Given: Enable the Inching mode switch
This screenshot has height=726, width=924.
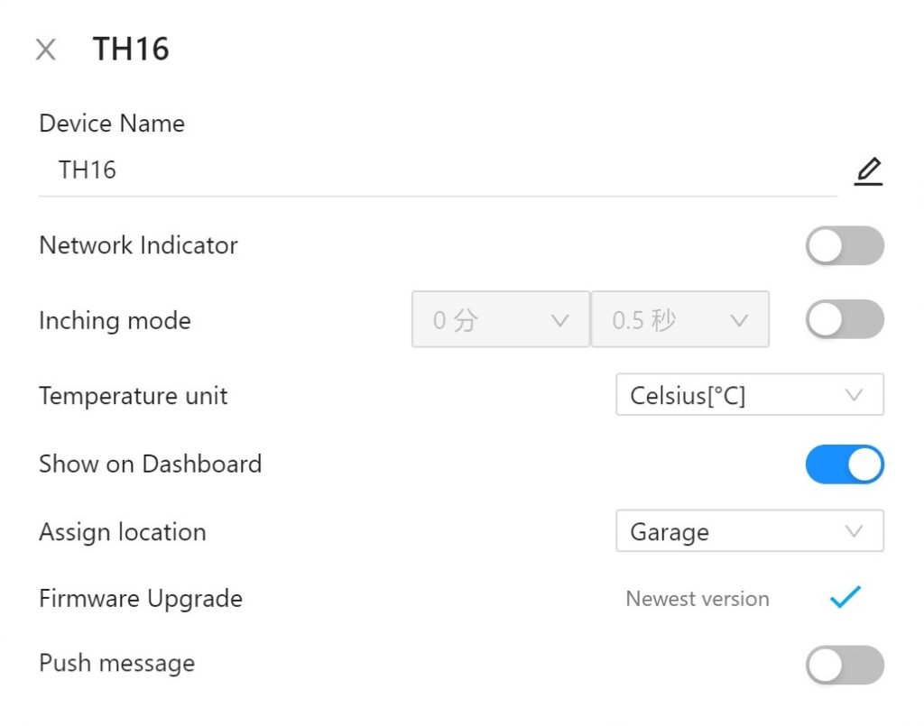Looking at the screenshot, I should tap(845, 319).
